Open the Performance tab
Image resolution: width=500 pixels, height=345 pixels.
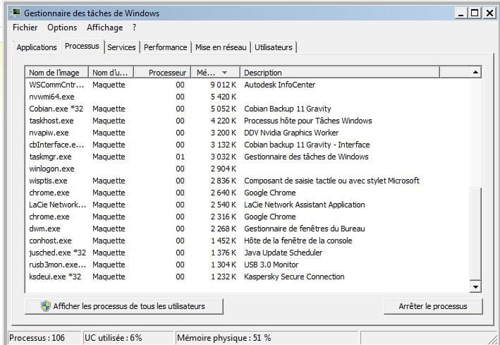coord(165,47)
